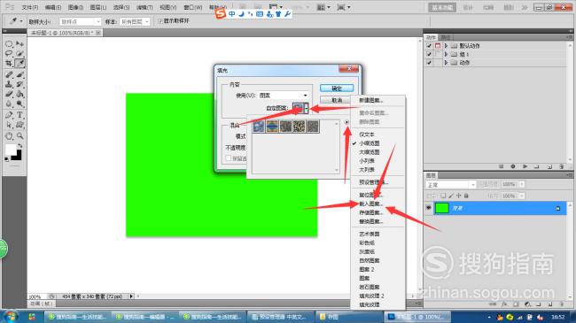Click 基本功能 workspace button
The height and width of the screenshot is (323, 576).
pyautogui.click(x=442, y=7)
